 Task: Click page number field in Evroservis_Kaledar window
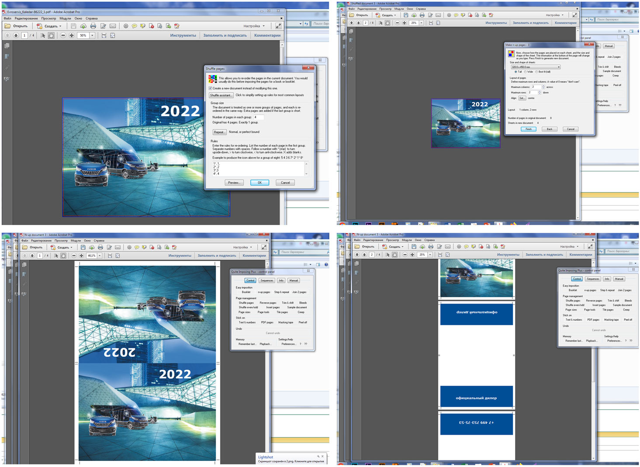24,35
